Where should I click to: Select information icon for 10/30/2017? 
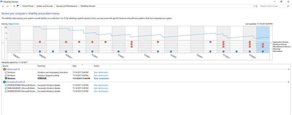66,52
